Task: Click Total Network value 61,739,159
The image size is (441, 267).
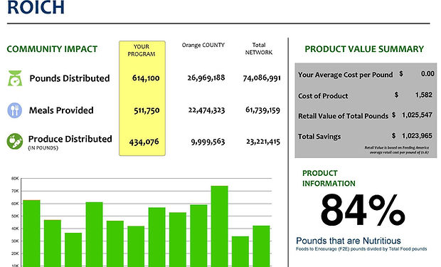Action: [x=262, y=110]
